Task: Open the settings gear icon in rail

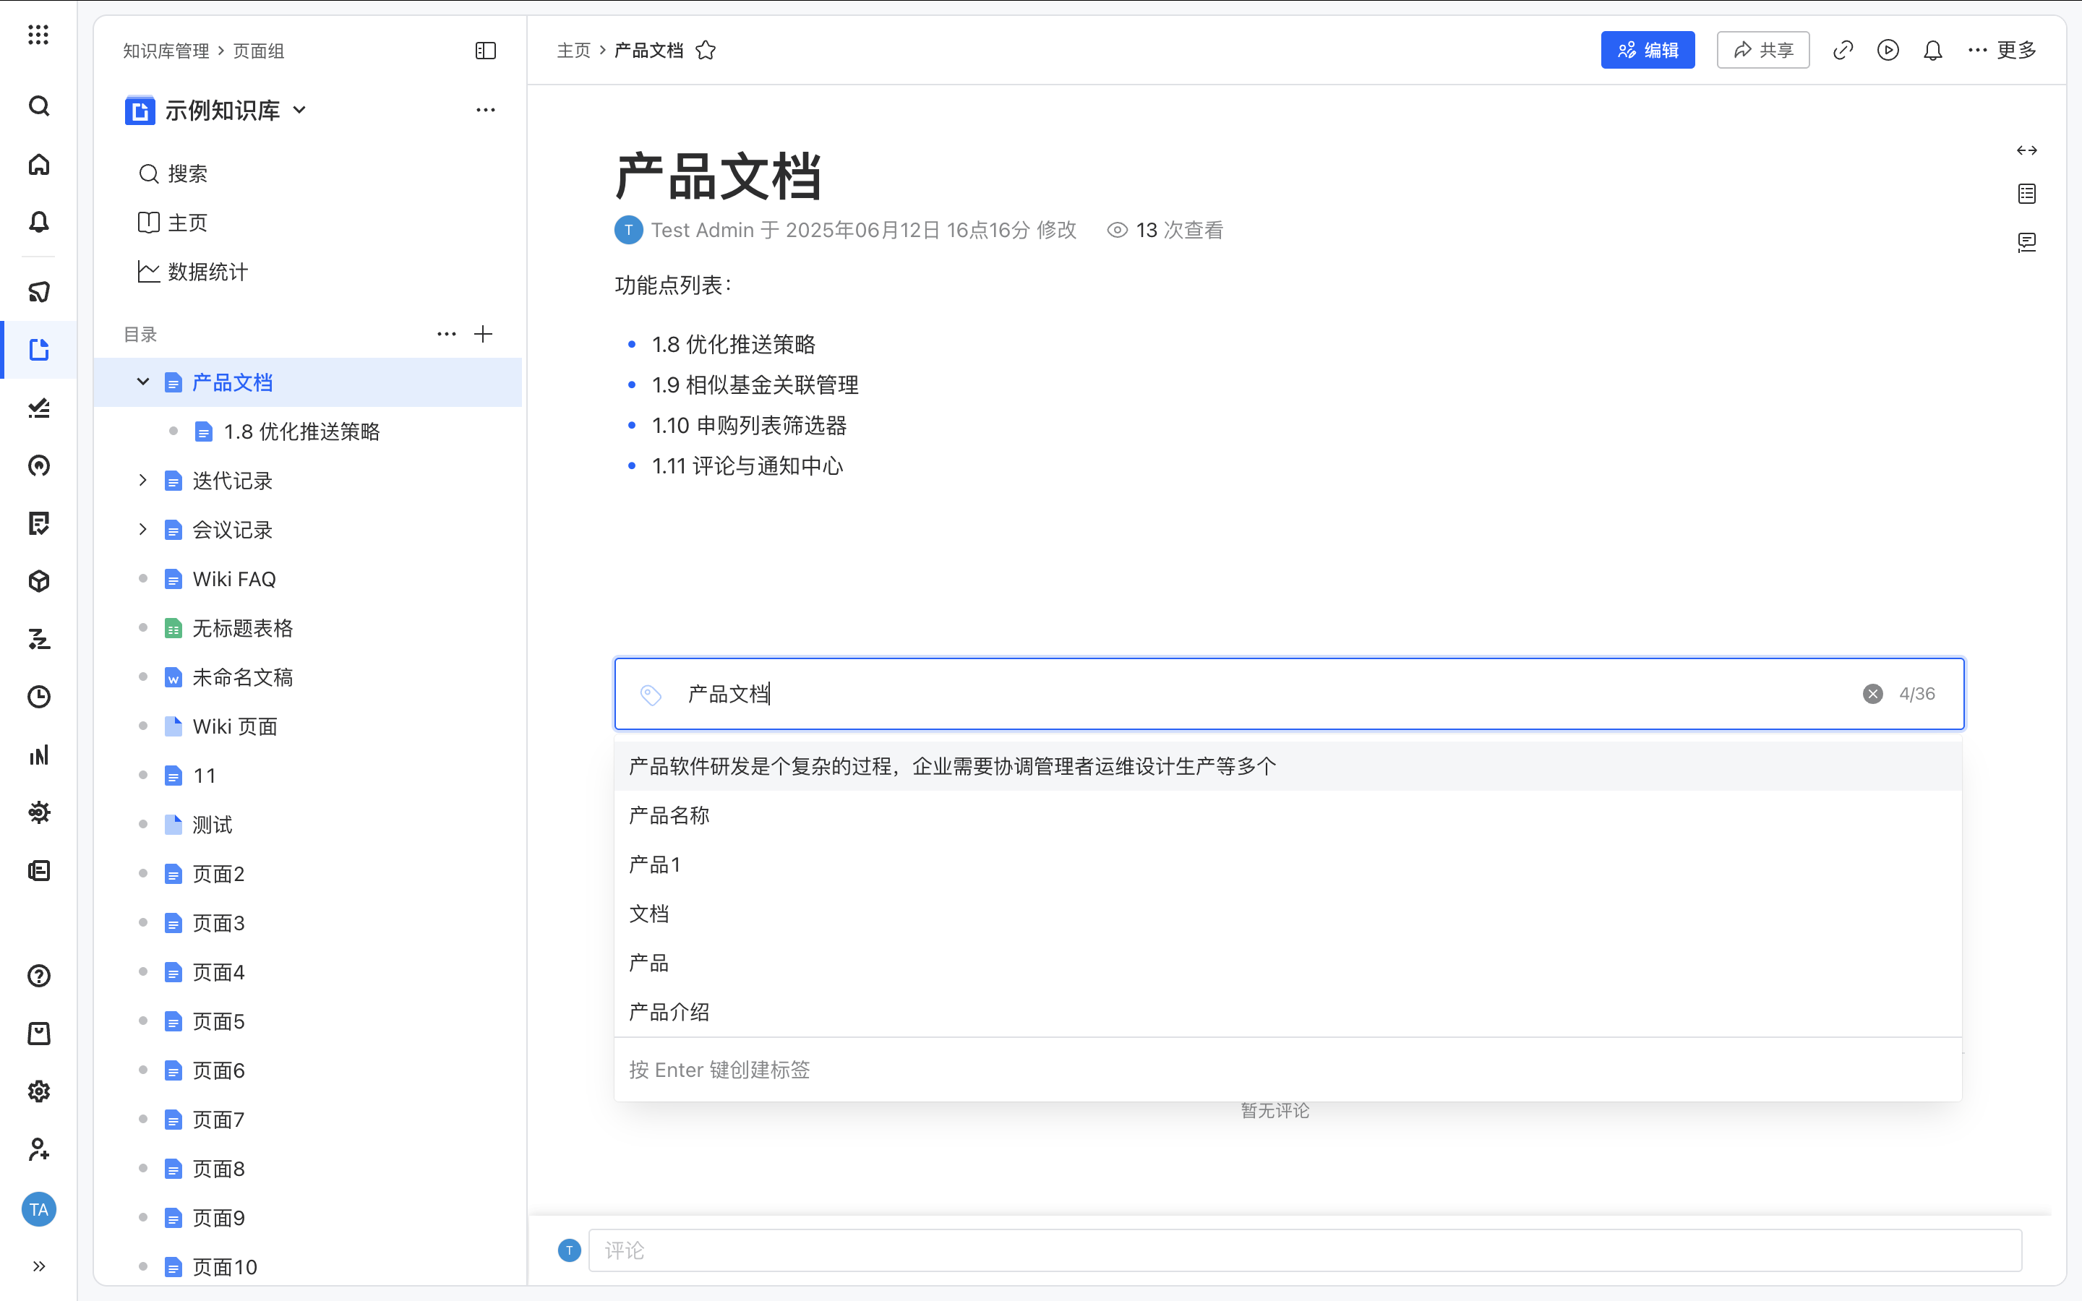Action: click(x=39, y=1091)
